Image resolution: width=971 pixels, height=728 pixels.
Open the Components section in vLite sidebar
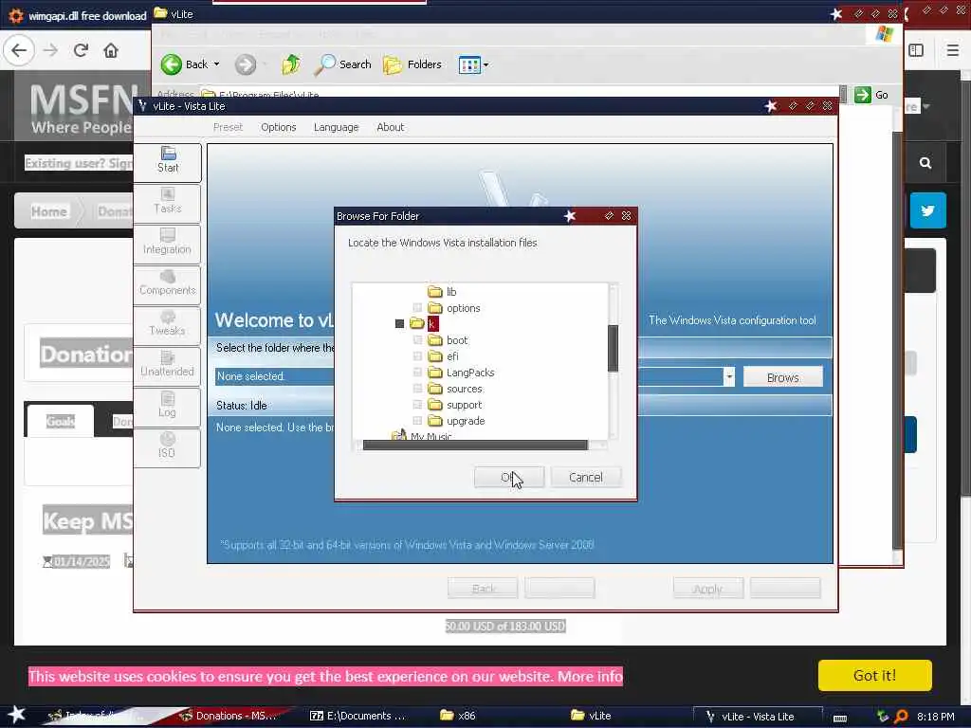click(x=167, y=282)
